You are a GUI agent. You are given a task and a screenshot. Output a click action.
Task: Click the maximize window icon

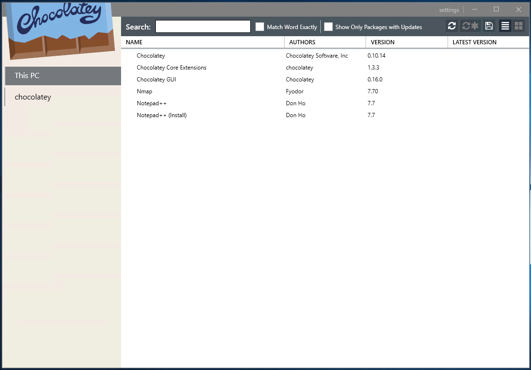[496, 9]
